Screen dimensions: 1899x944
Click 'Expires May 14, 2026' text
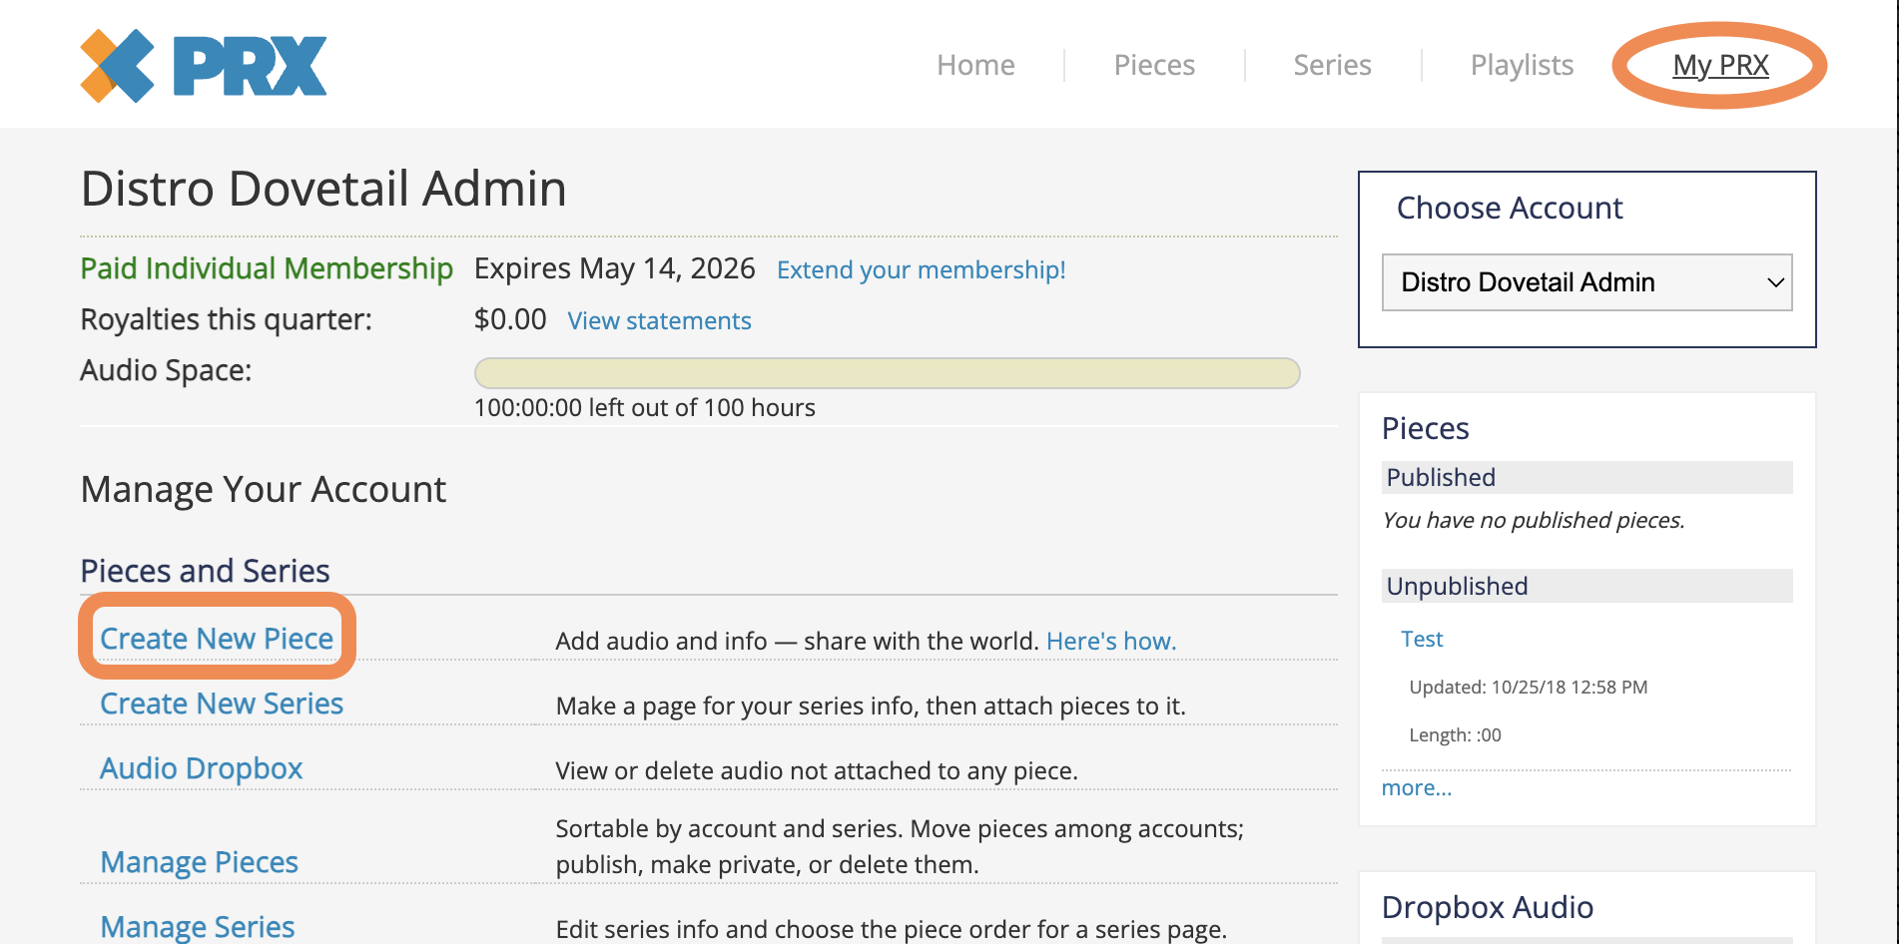[x=614, y=268]
